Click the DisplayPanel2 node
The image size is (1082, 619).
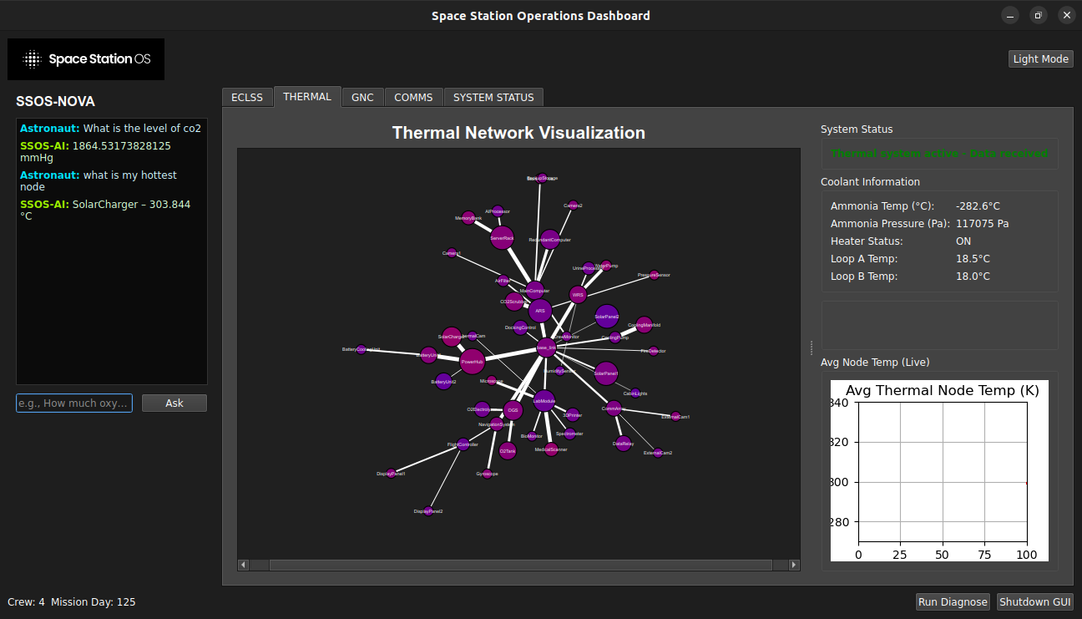click(x=428, y=511)
